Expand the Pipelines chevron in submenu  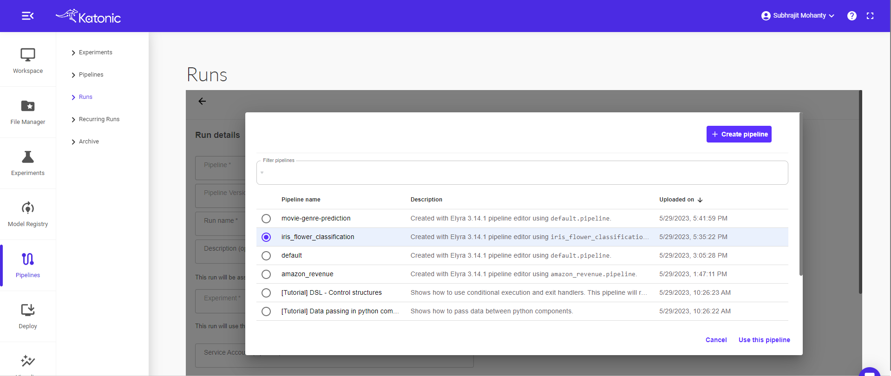coord(73,75)
